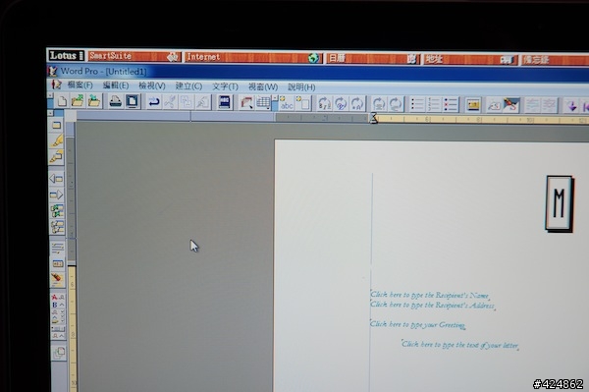Screen dimensions: 589x392
Task: Click the drawing pencil icon with red S
Action: click(x=511, y=105)
